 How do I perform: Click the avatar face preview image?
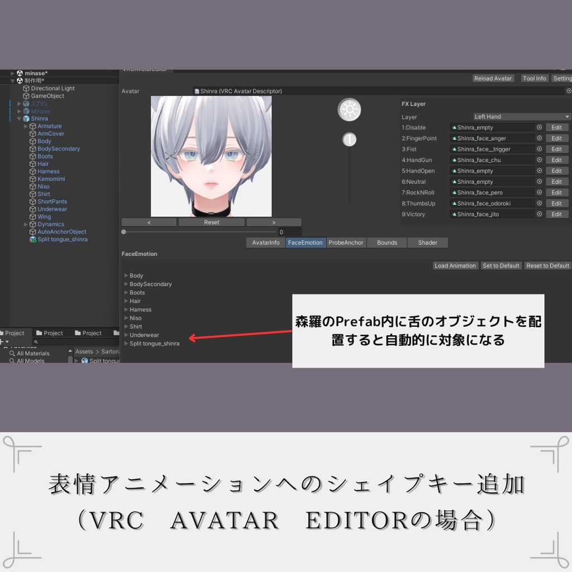(211, 156)
